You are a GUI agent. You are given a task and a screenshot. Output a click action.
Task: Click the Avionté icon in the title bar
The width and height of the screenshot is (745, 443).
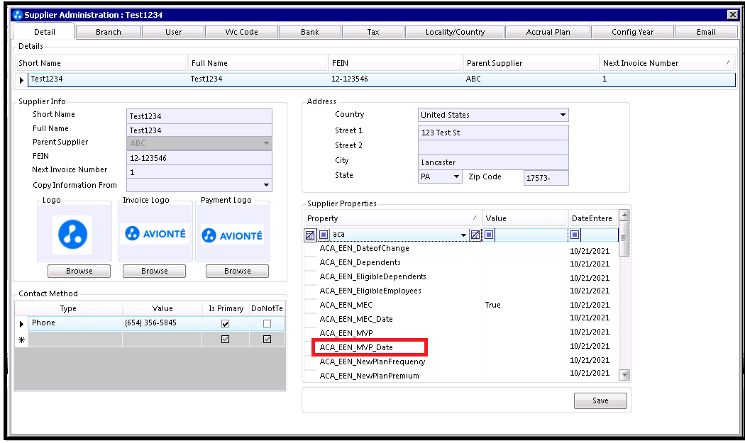pos(18,15)
